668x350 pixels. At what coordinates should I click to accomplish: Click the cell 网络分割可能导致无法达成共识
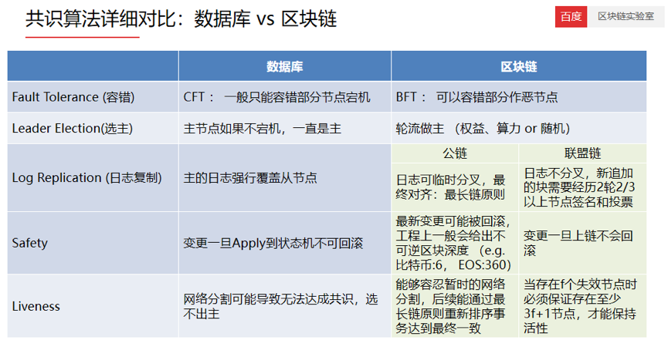click(285, 306)
